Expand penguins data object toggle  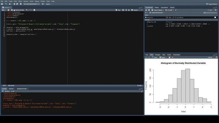(x=146, y=17)
